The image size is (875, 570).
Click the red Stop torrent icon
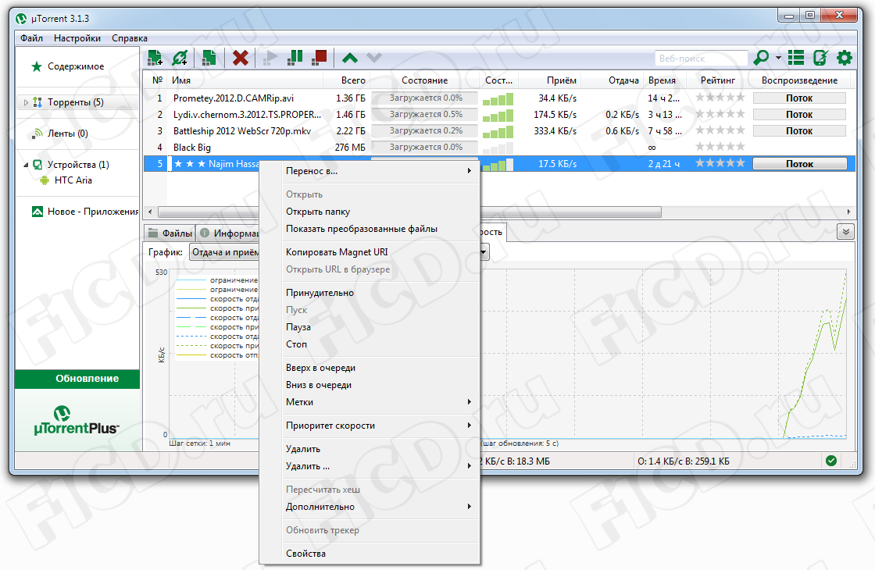(320, 58)
